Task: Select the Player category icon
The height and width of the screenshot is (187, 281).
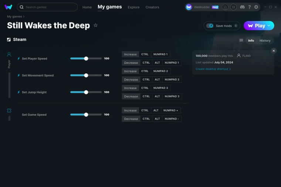Action: [x=9, y=54]
